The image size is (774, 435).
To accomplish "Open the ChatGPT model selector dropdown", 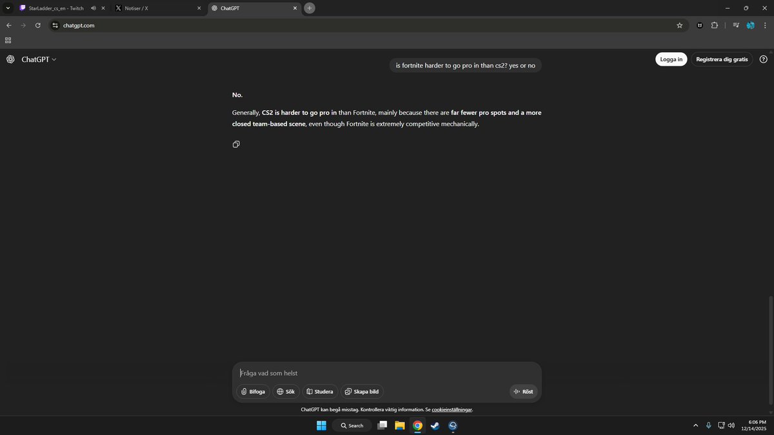I will coord(39,59).
